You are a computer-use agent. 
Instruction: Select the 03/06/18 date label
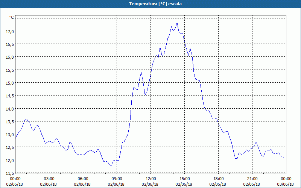pyautogui.click(x=285, y=184)
